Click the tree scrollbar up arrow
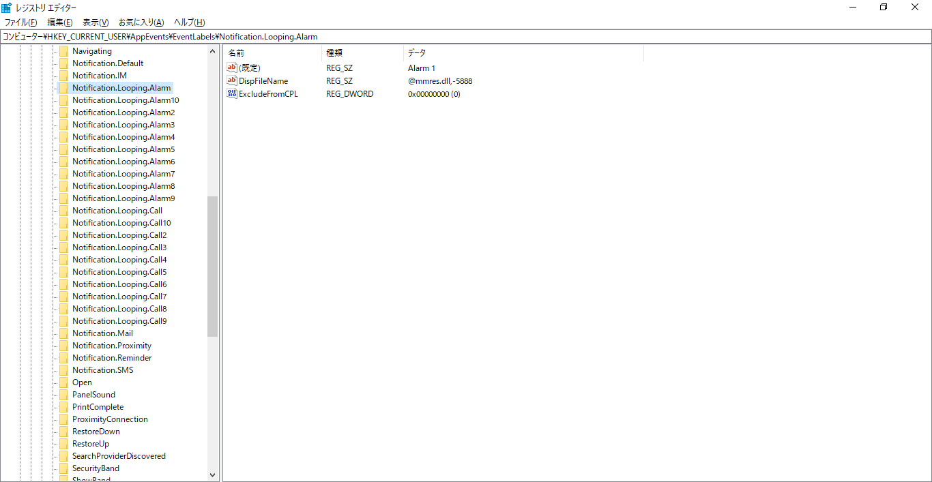Screen dimensions: 932x482 tap(212, 51)
